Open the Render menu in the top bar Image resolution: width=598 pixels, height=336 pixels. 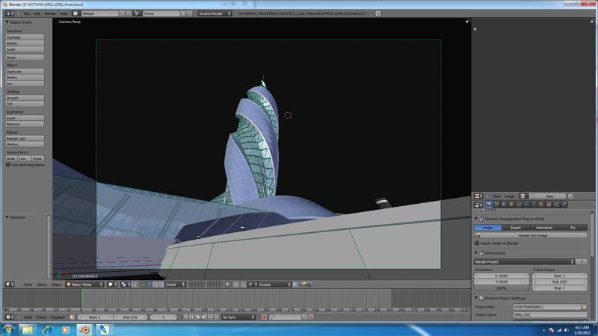(x=50, y=13)
